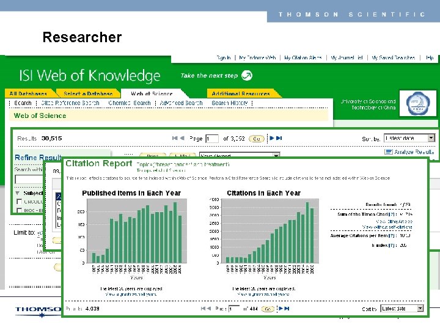Click the Sign In link

pyautogui.click(x=224, y=58)
